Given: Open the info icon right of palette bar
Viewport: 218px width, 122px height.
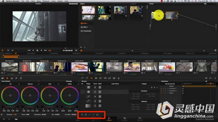Looking at the screenshot, I should (x=215, y=78).
